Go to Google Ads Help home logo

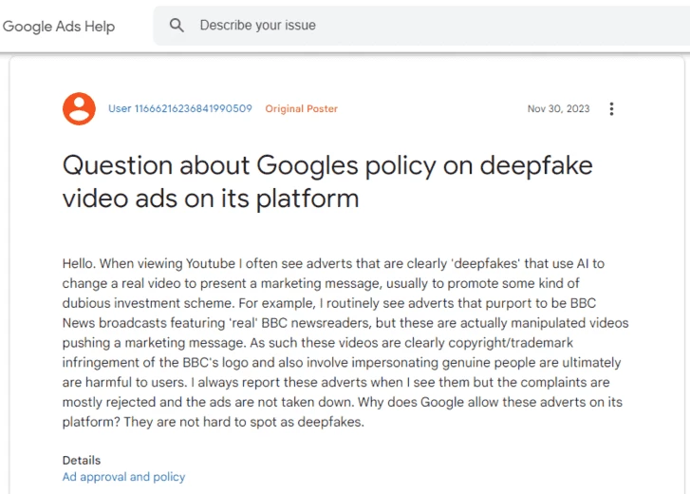pyautogui.click(x=59, y=27)
